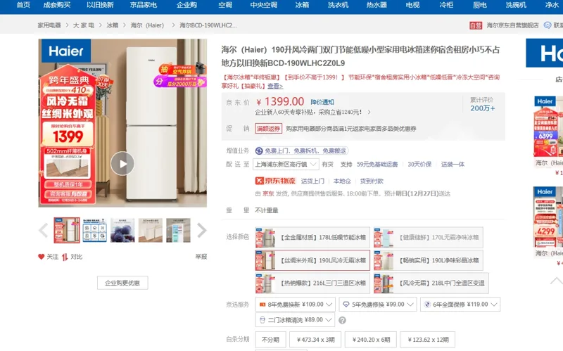Select second thumbnail with feature icons
The image size is (563, 351).
pos(95,230)
